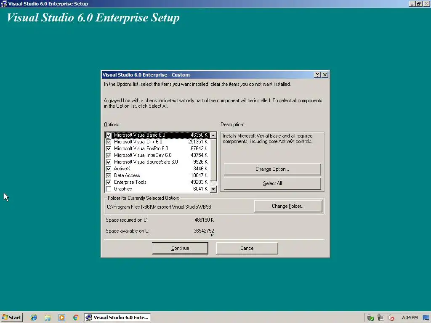Launch Internet Explorer from quick launch
The image size is (431, 323).
click(34, 318)
